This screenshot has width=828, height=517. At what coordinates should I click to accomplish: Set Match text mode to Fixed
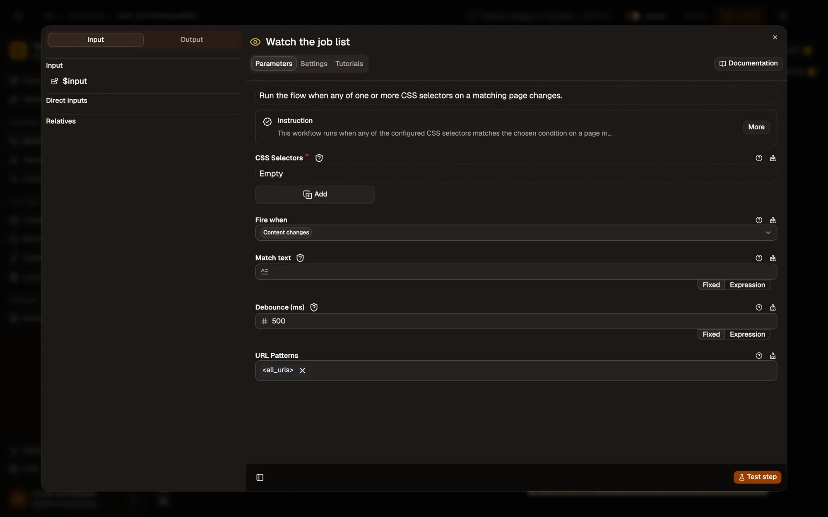[x=711, y=285]
